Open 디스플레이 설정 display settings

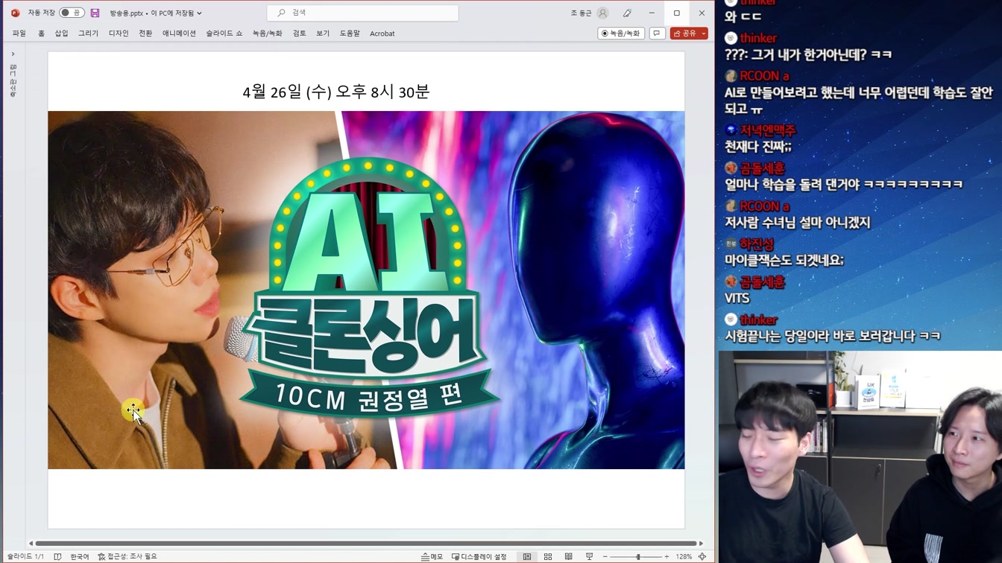tap(479, 556)
